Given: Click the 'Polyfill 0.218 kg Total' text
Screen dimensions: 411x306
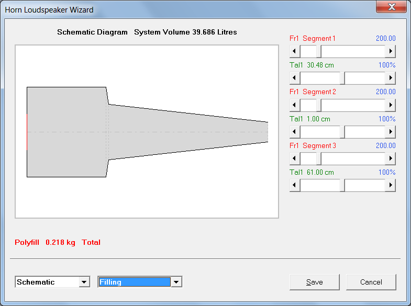Looking at the screenshot, I should (x=58, y=242).
